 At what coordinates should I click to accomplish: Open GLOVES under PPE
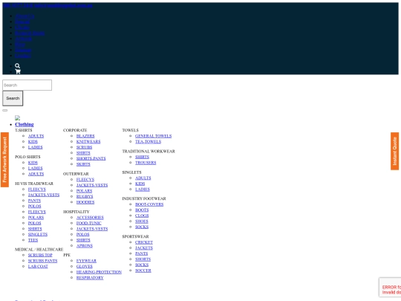[x=85, y=266]
